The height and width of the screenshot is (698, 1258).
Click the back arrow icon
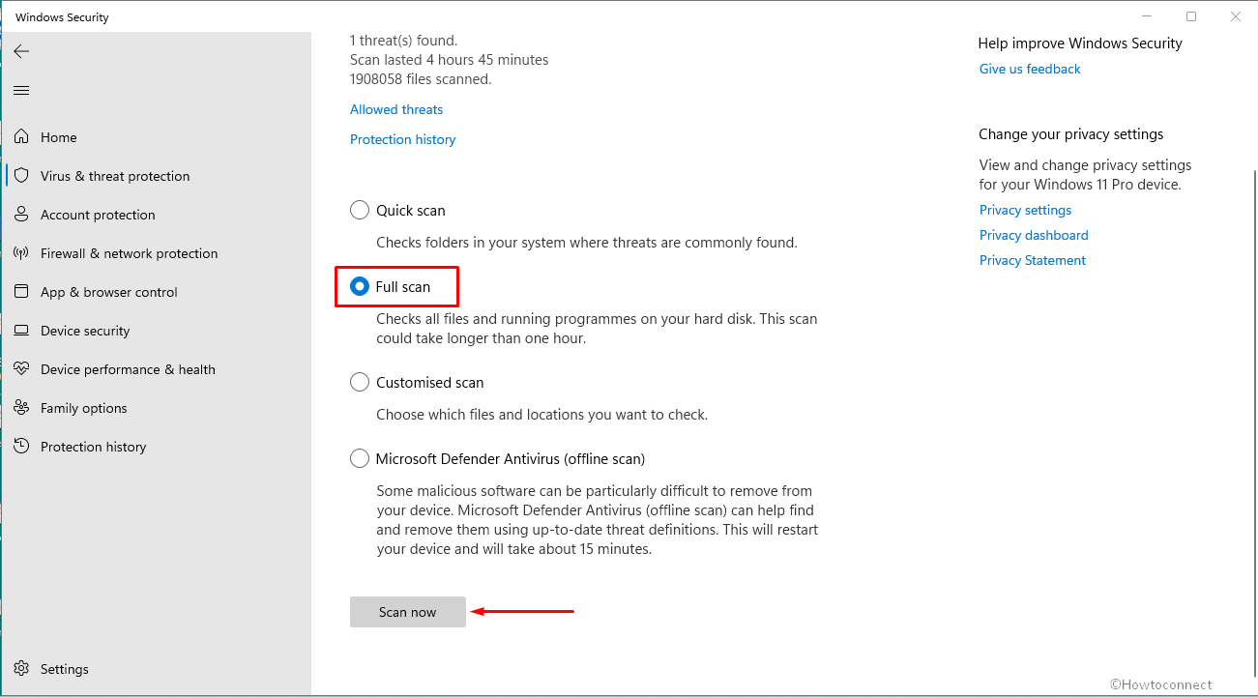[21, 51]
